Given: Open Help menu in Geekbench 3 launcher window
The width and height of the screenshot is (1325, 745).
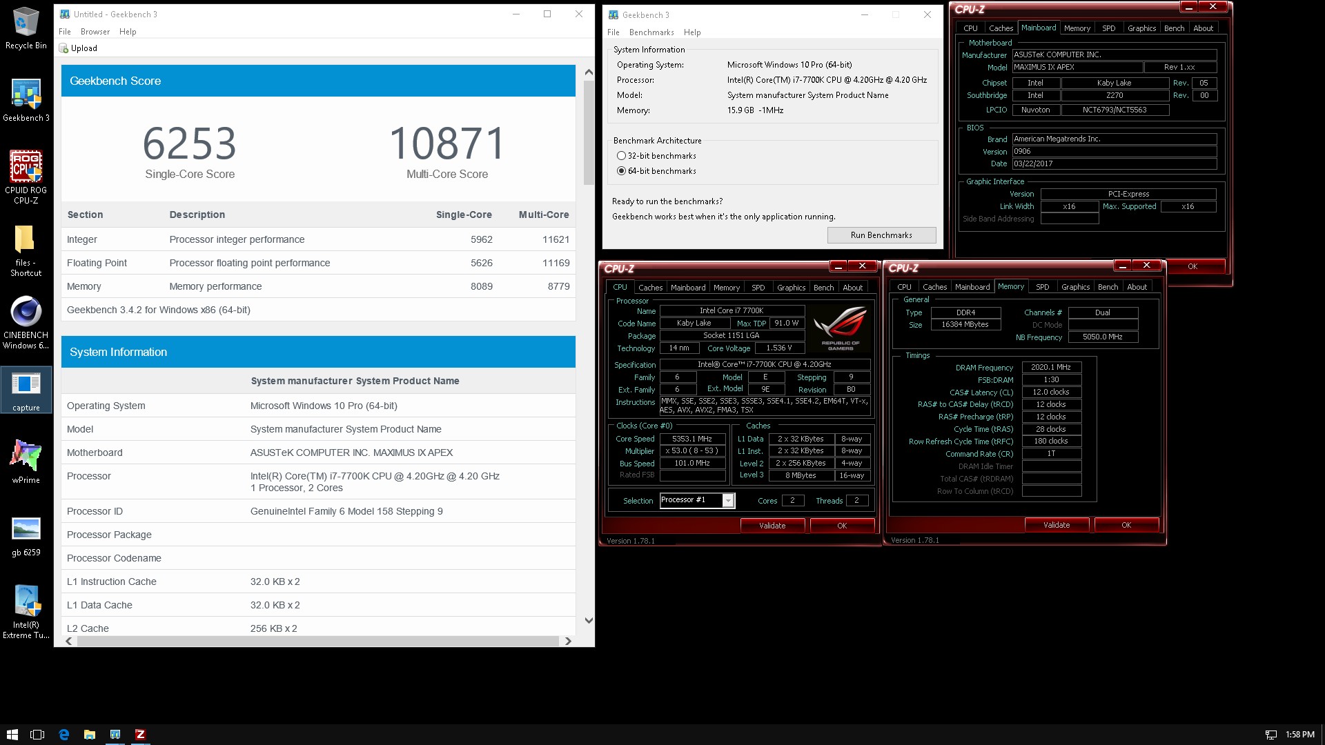Looking at the screenshot, I should coord(692,32).
